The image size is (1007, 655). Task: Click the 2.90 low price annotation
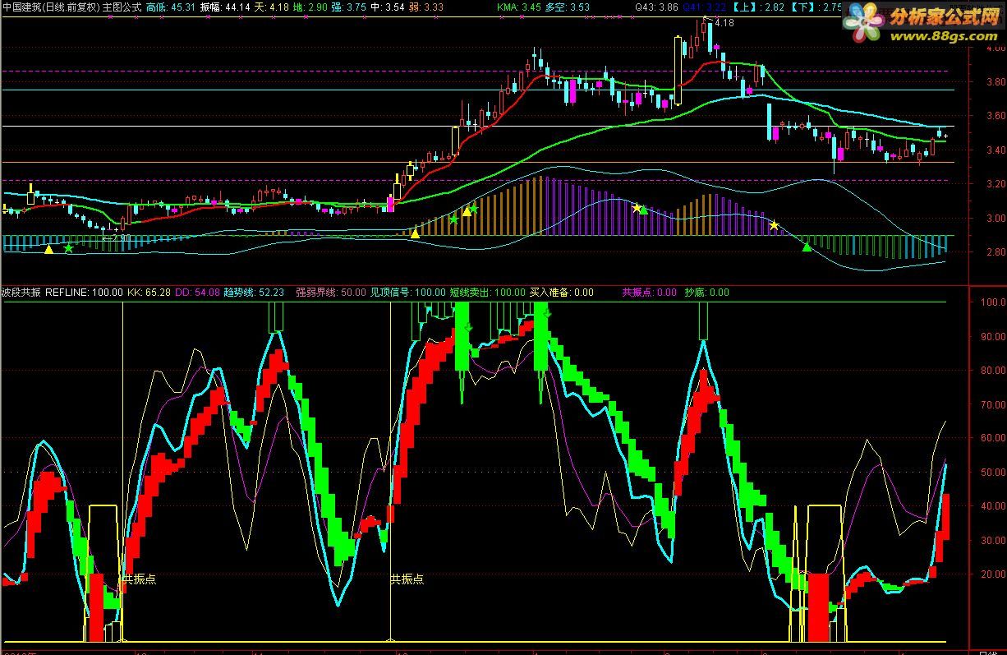pos(121,238)
